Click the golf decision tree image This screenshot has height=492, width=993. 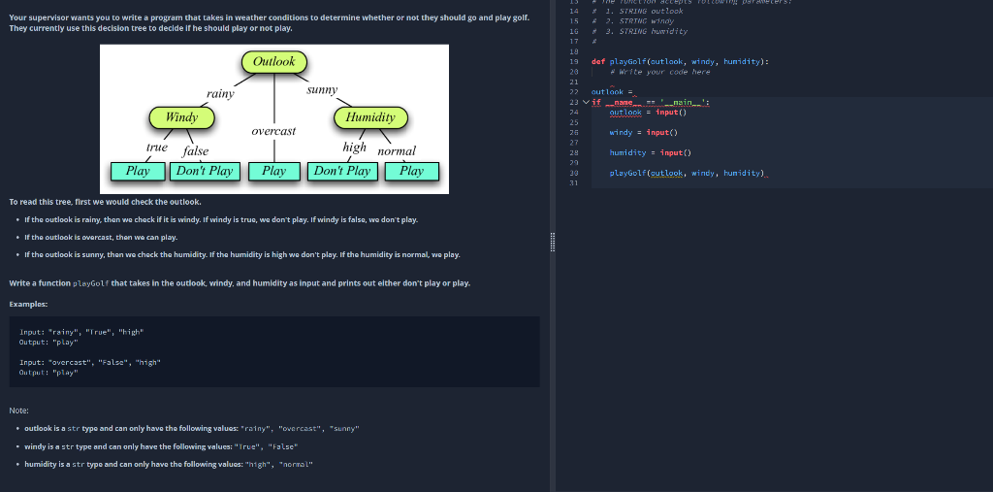[274, 119]
